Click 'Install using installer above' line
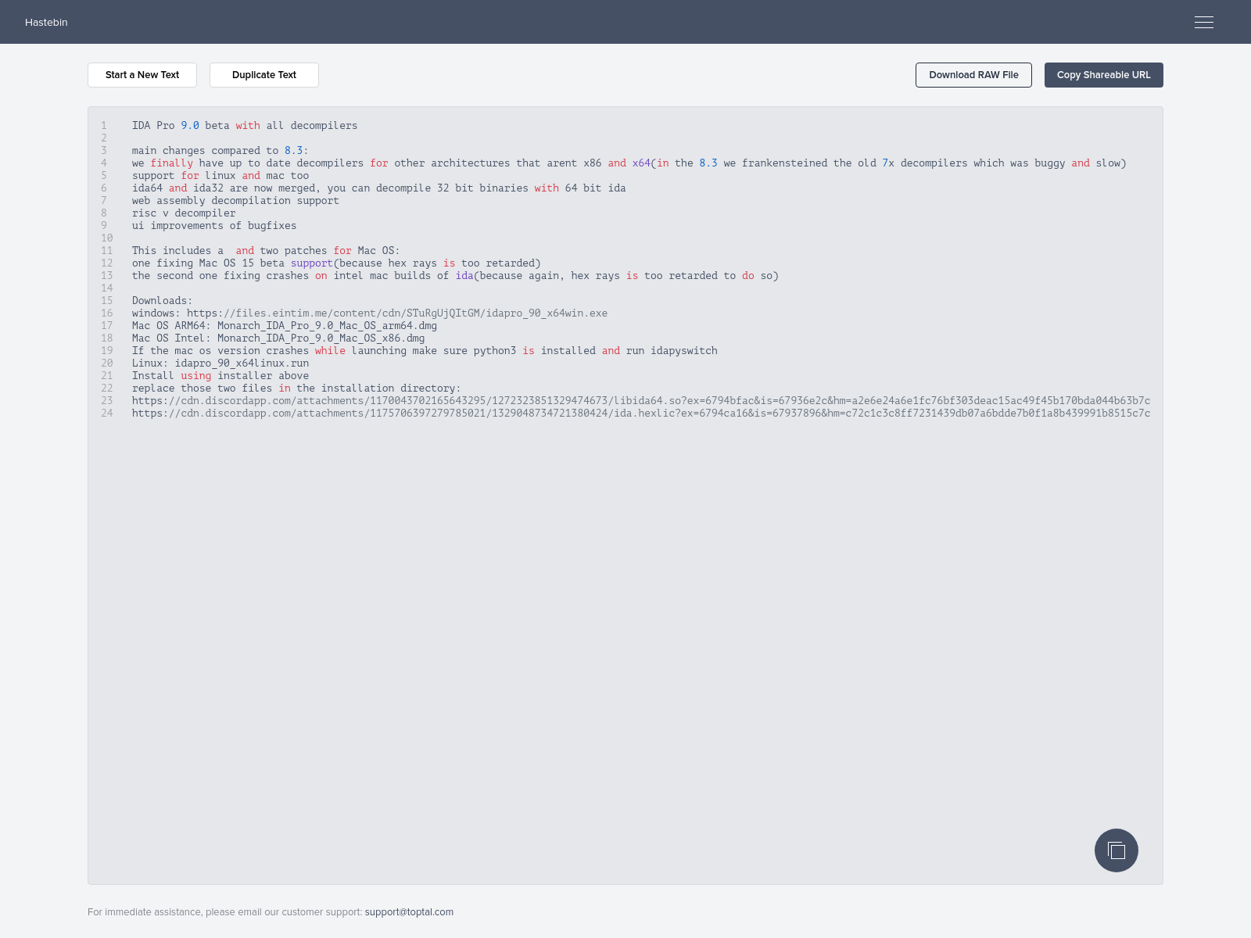 pyautogui.click(x=220, y=376)
